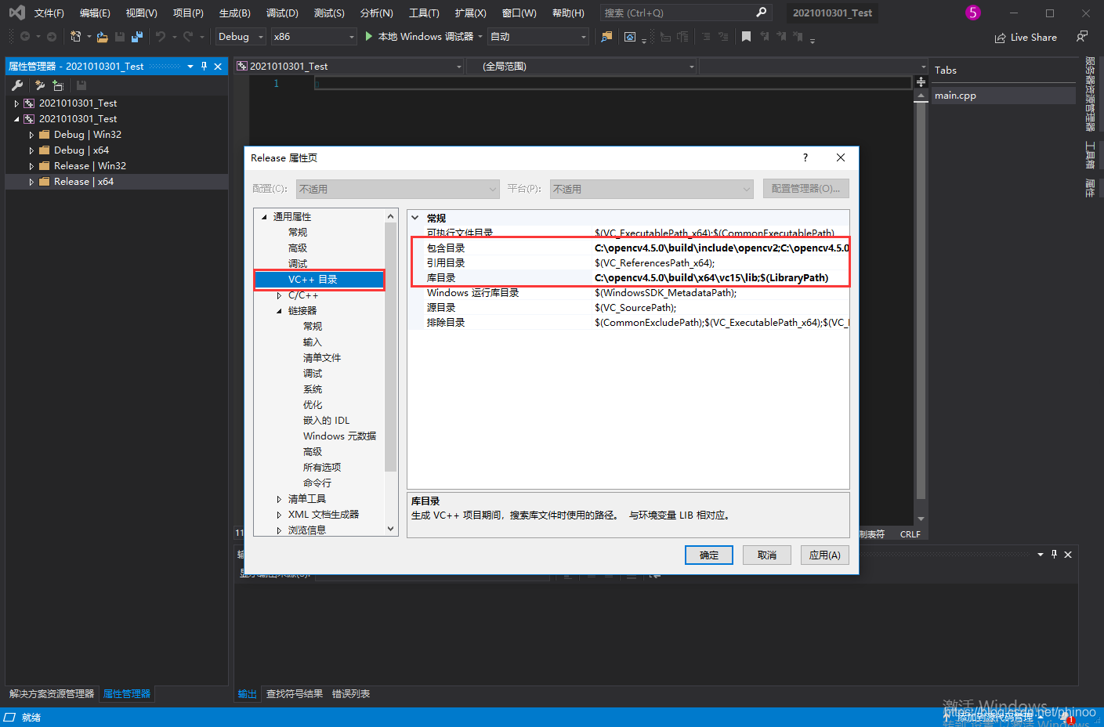This screenshot has height=727, width=1104.
Task: Switch to 查找符号结果 tab
Action: 295,694
